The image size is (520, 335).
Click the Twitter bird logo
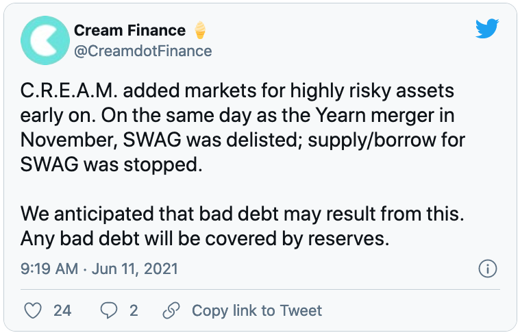pyautogui.click(x=487, y=29)
